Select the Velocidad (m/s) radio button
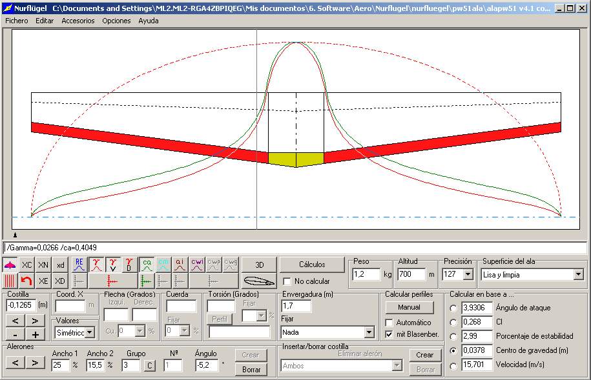This screenshot has width=591, height=380. click(x=453, y=366)
